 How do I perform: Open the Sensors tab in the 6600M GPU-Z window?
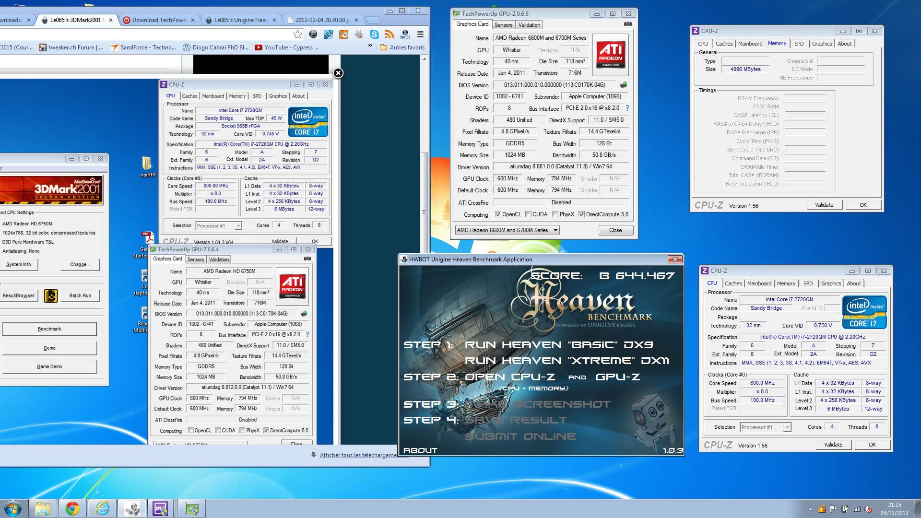504,24
